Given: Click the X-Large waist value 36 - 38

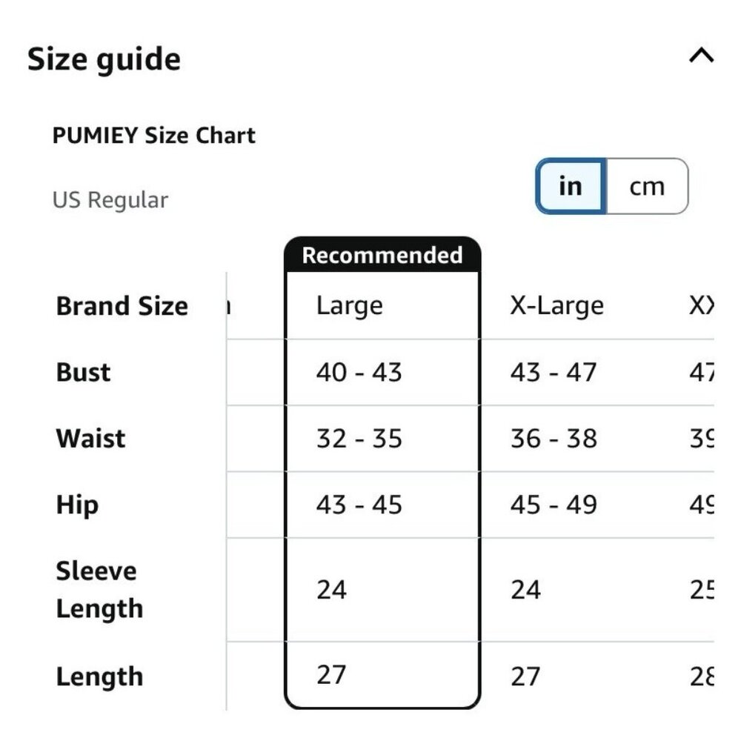Looking at the screenshot, I should pos(554,439).
